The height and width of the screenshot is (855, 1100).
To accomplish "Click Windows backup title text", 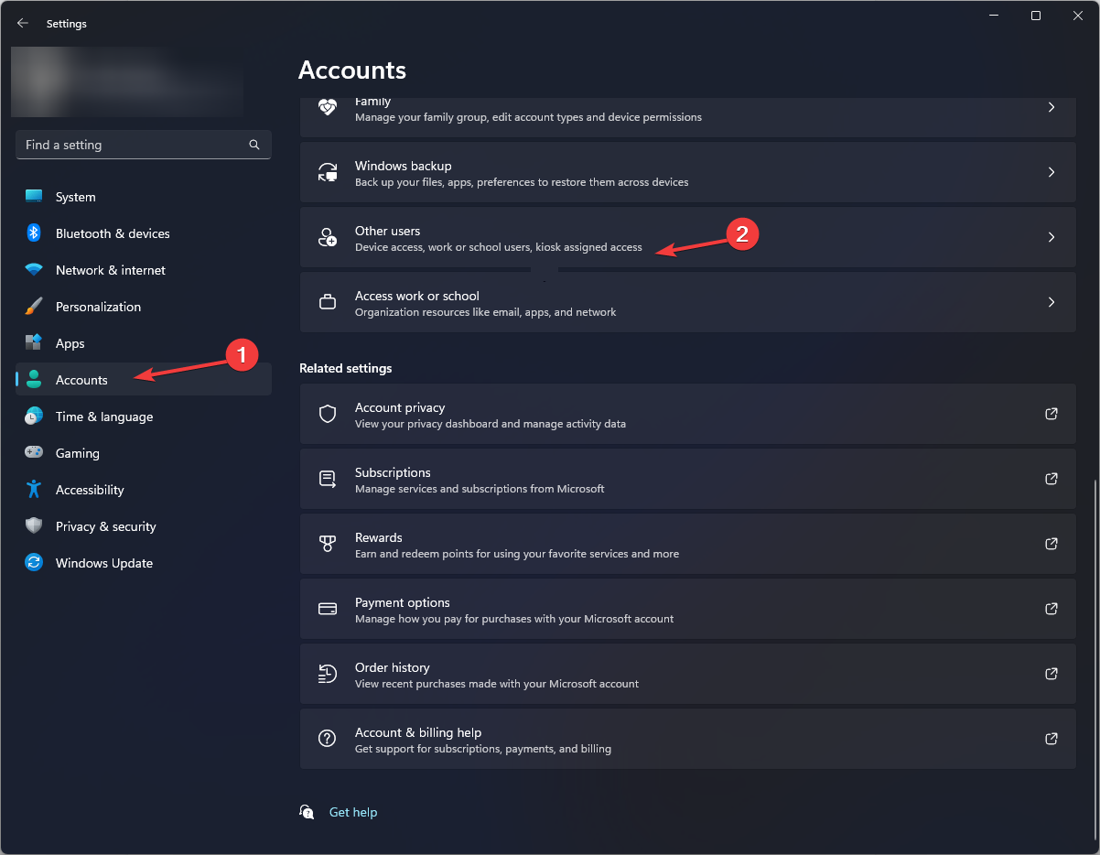I will (404, 166).
